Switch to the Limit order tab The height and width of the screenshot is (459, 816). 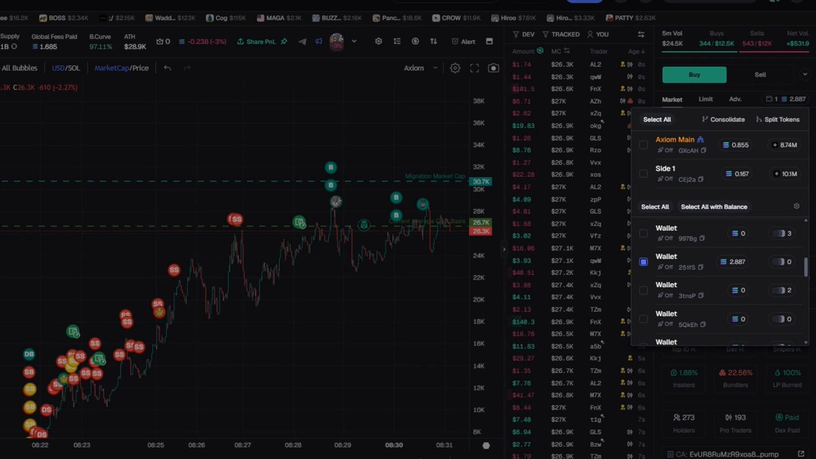tap(706, 99)
